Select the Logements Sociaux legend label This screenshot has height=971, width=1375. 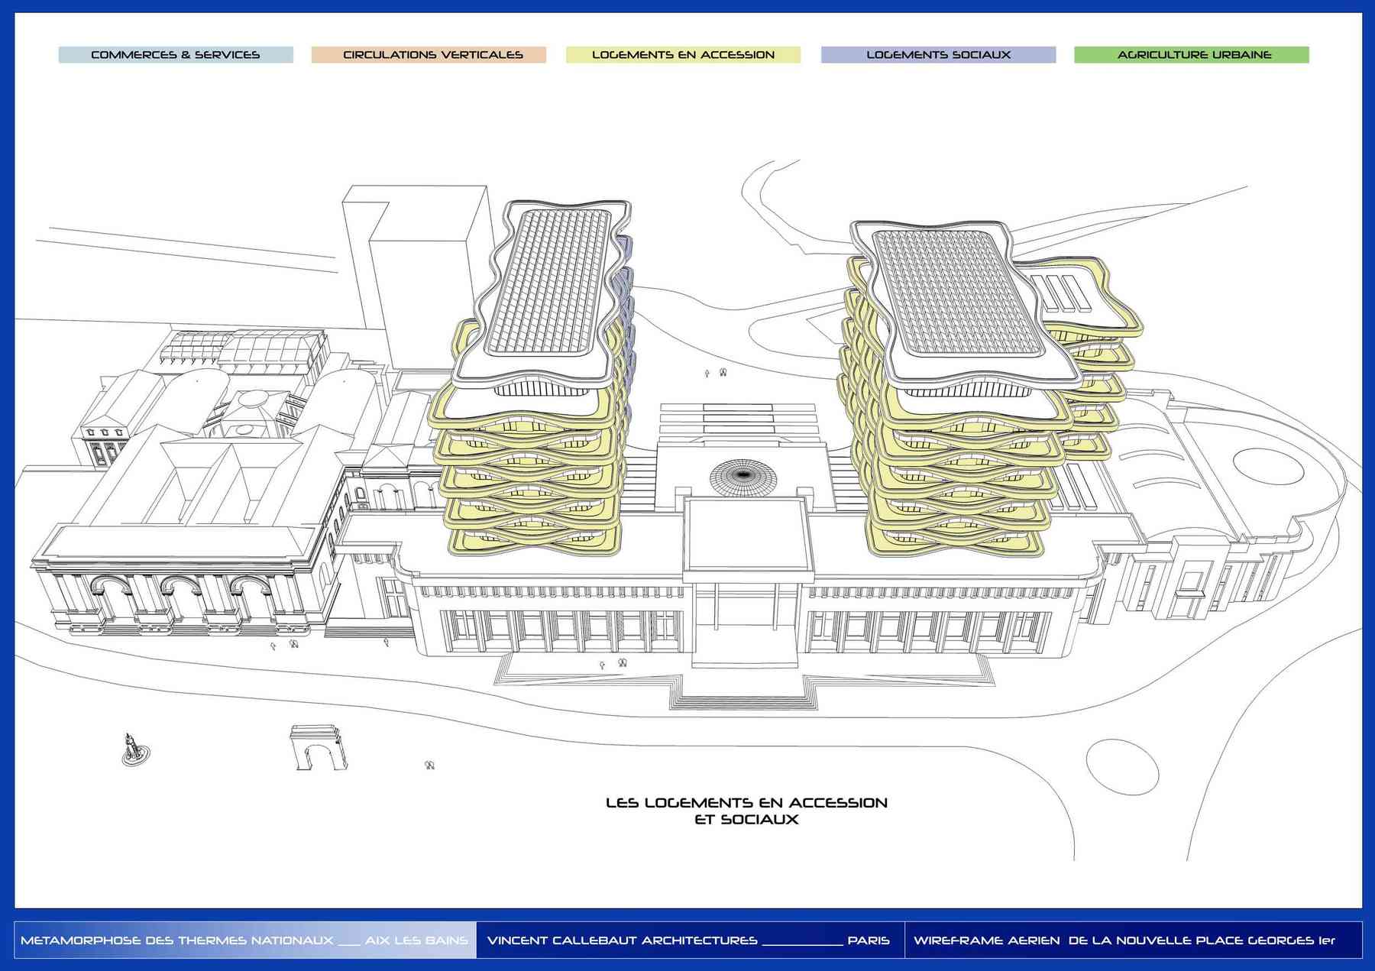click(938, 55)
